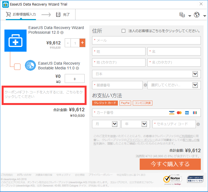
Task: Open the 日本 country dropdown
Action: click(146, 74)
